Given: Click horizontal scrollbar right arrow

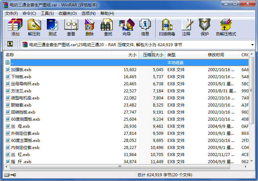Looking at the screenshot, I should tap(246, 167).
